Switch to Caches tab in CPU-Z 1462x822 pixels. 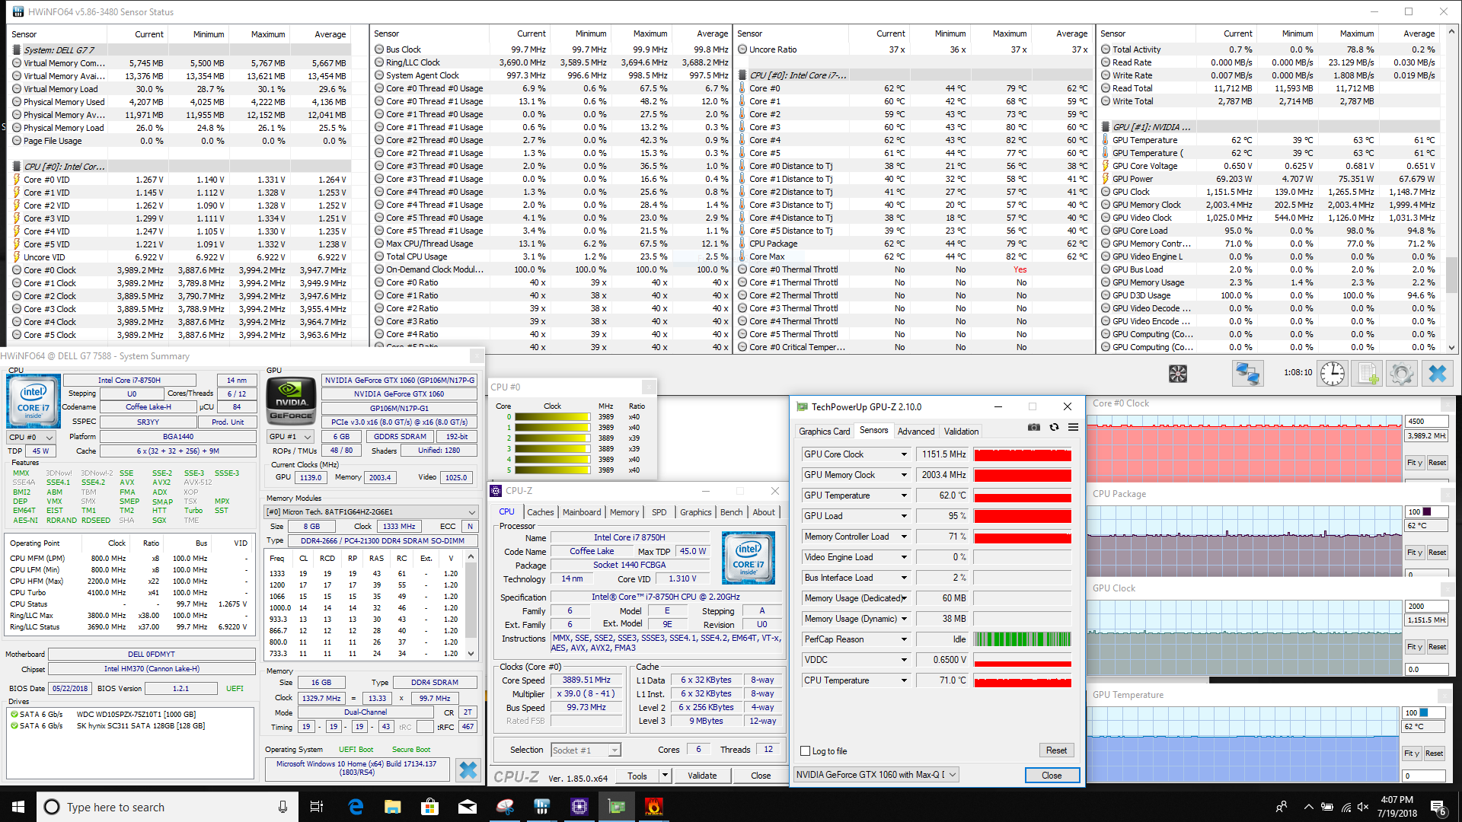540,512
